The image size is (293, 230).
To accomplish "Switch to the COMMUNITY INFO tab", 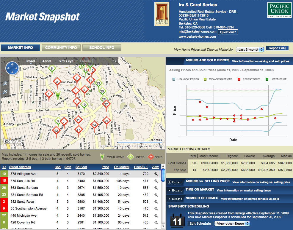I will (61, 47).
